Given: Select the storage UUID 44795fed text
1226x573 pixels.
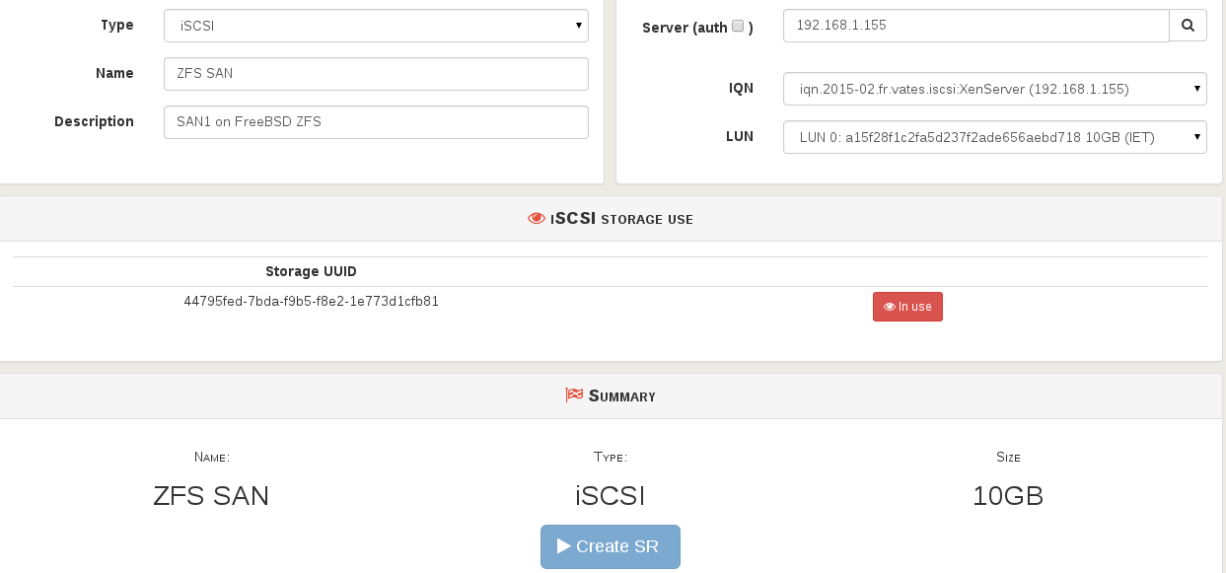Looking at the screenshot, I should (x=312, y=302).
